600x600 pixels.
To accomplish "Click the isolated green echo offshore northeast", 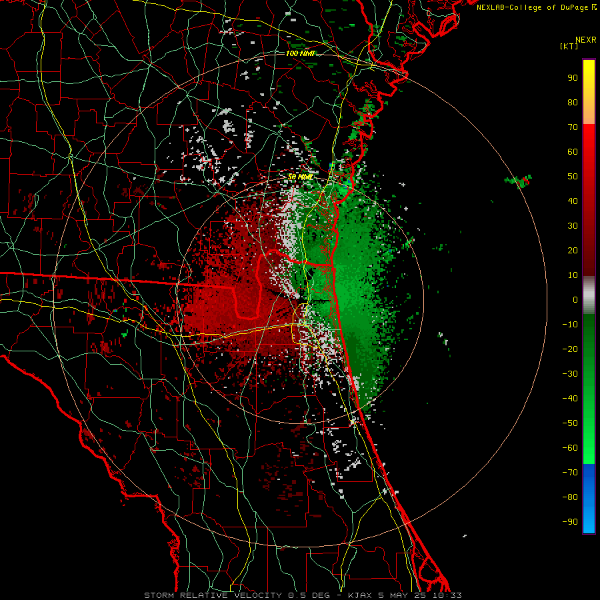I will 519,181.
